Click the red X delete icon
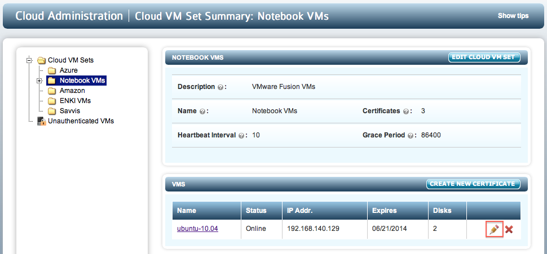The image size is (547, 254). tap(509, 229)
